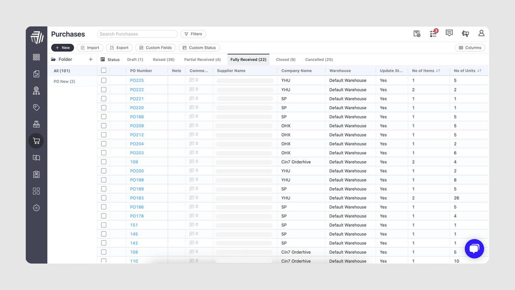Open the inventory boxes icon in the sidebar
515x290 pixels.
click(x=36, y=124)
